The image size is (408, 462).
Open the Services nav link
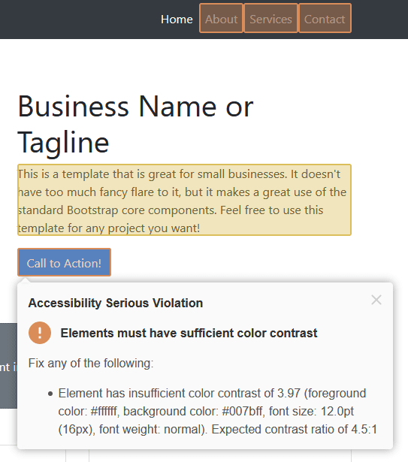click(270, 18)
